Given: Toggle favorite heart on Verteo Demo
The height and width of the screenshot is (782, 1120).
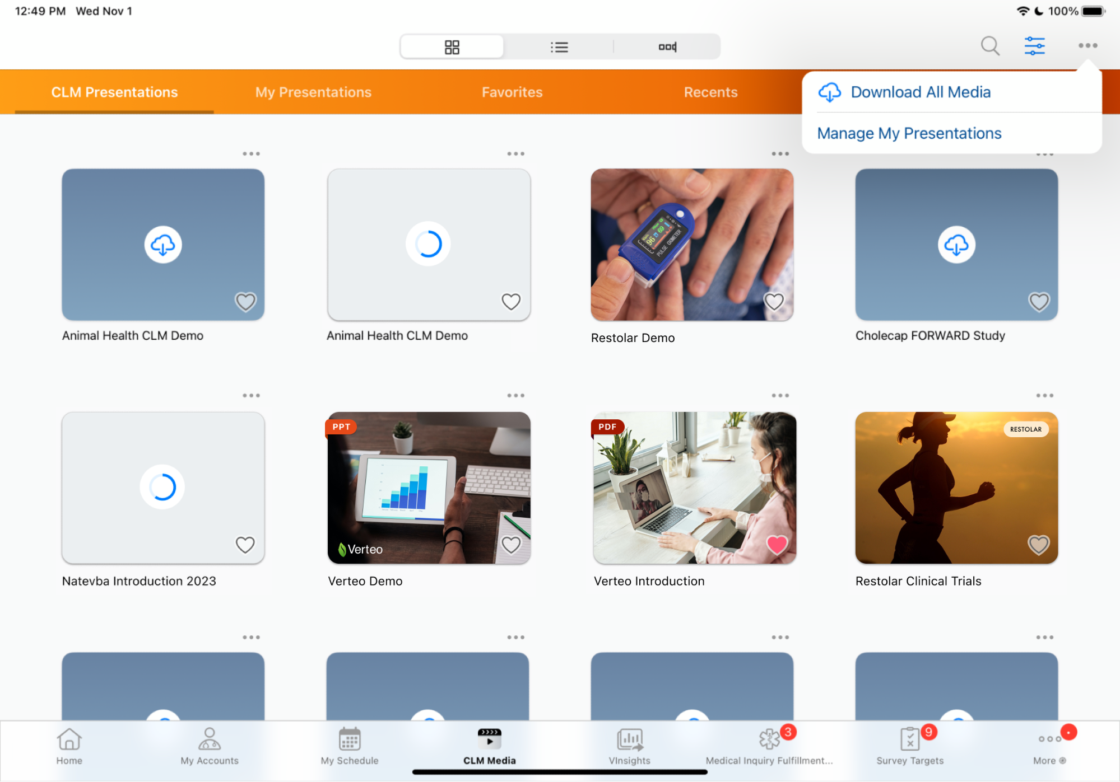Looking at the screenshot, I should (511, 544).
